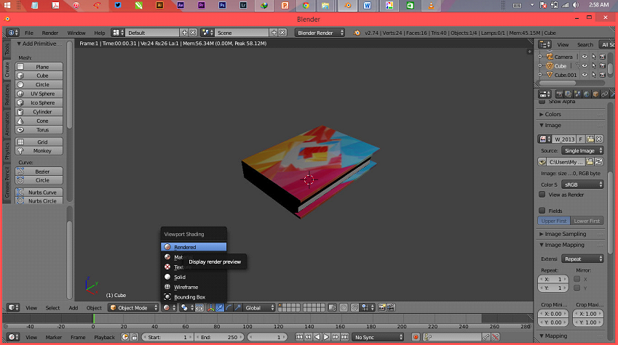Screen dimensions: 618x345
Task: Select the scale manipulator icon
Action: (x=237, y=308)
